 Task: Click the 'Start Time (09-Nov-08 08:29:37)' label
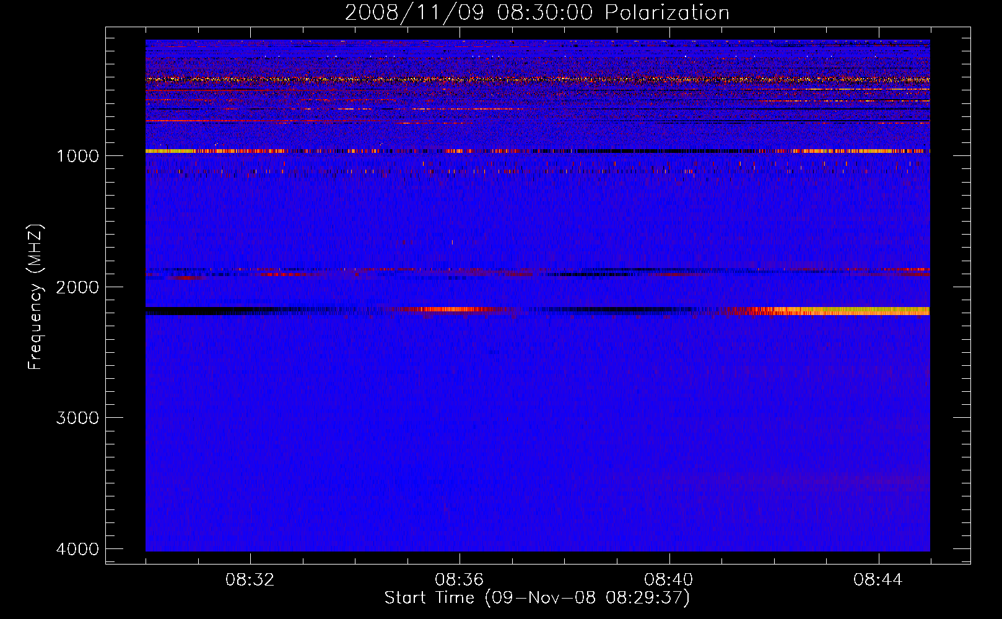click(x=537, y=598)
